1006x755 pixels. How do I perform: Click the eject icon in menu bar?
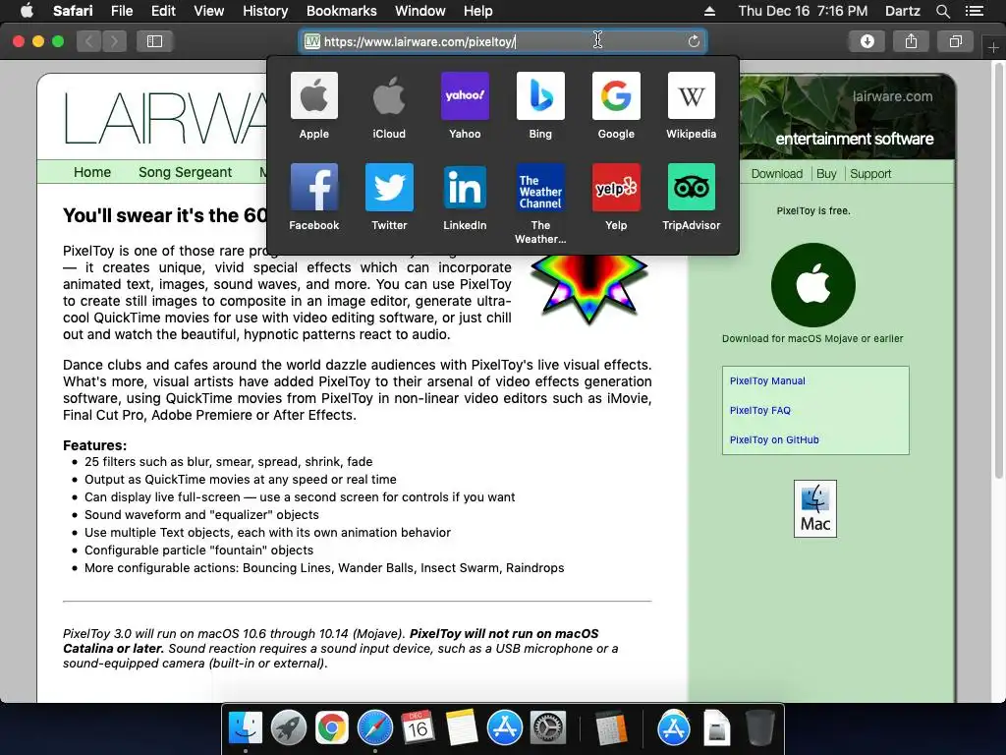click(x=709, y=11)
